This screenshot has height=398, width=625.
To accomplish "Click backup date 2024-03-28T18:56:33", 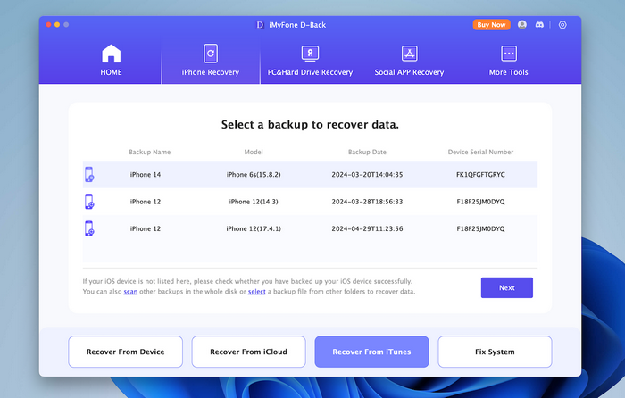I will [367, 202].
